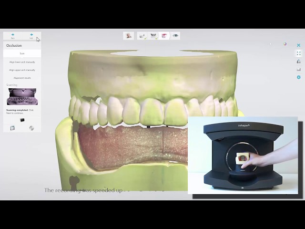The image size is (305, 229).
Task: Select the occlusion scan step icon
Action: pos(164,36)
